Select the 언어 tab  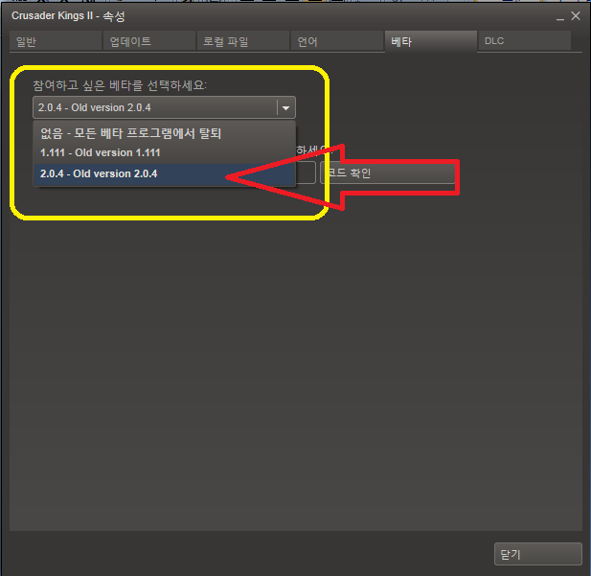pyautogui.click(x=337, y=41)
